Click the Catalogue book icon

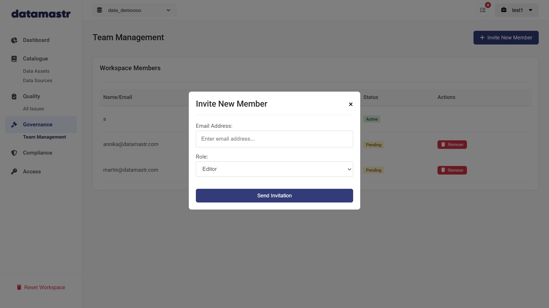click(14, 59)
